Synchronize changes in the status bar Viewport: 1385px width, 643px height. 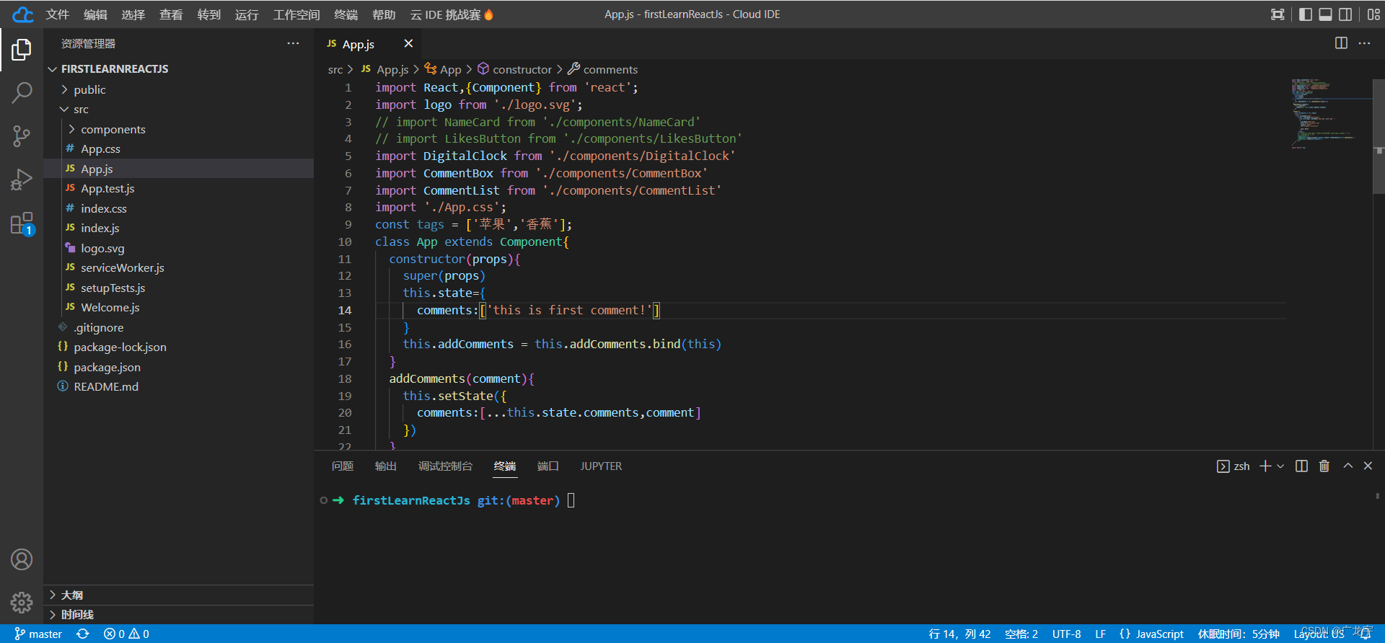pos(83,634)
